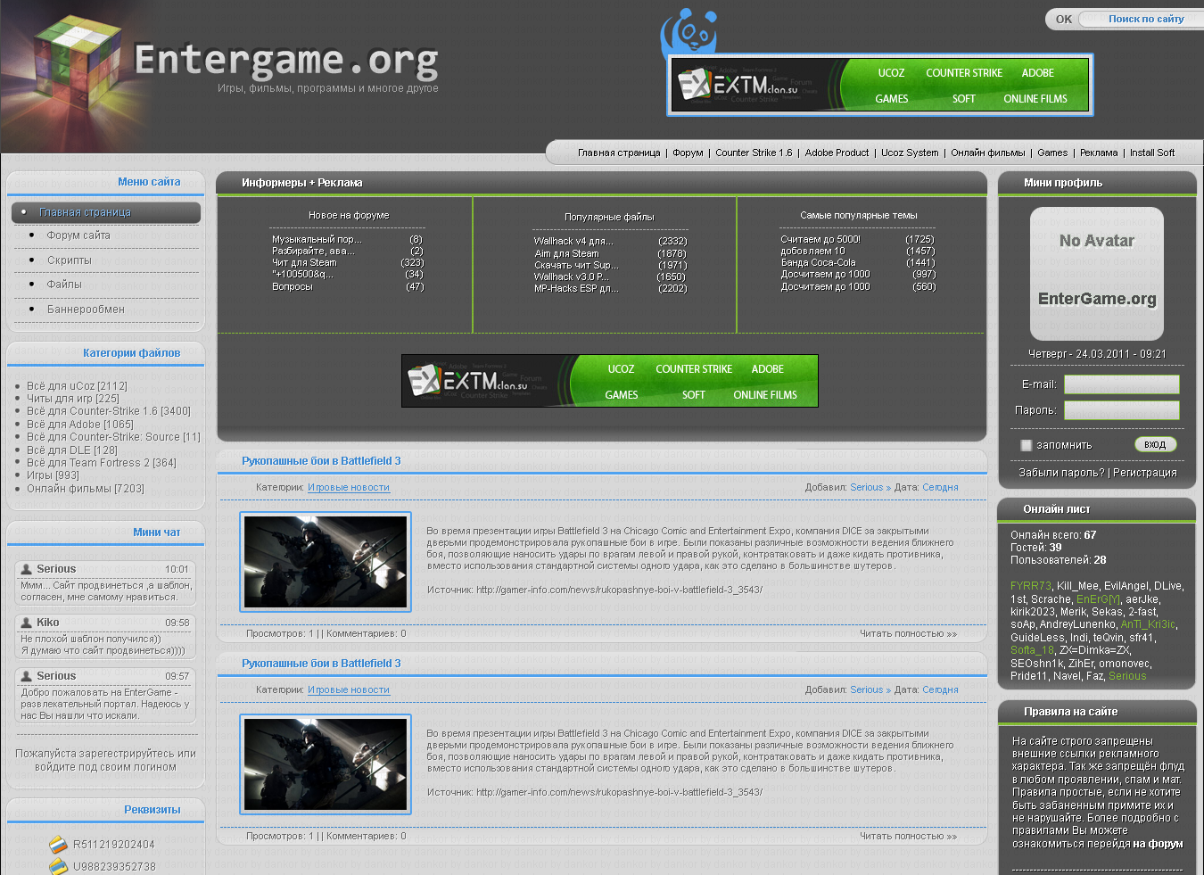
Task: Select Скрипты in site menu
Action: point(70,260)
